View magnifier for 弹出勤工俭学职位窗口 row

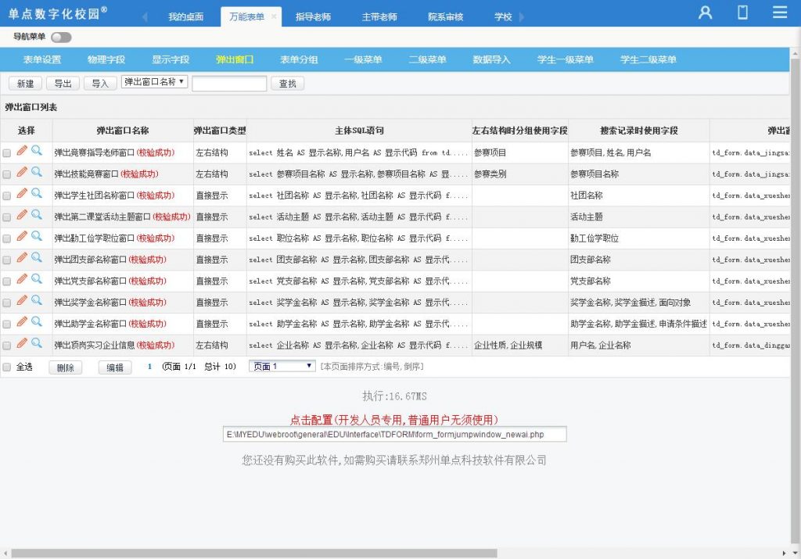[36, 236]
